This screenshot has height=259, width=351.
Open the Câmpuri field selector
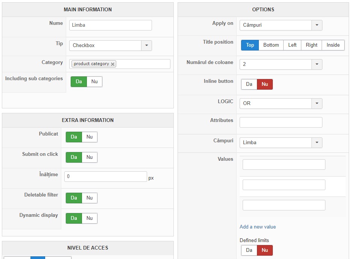(317, 143)
